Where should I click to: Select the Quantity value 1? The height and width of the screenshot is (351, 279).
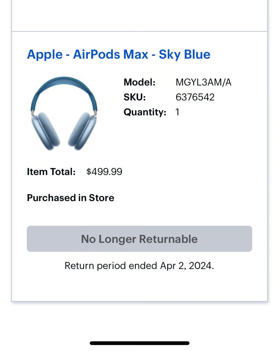pos(177,112)
